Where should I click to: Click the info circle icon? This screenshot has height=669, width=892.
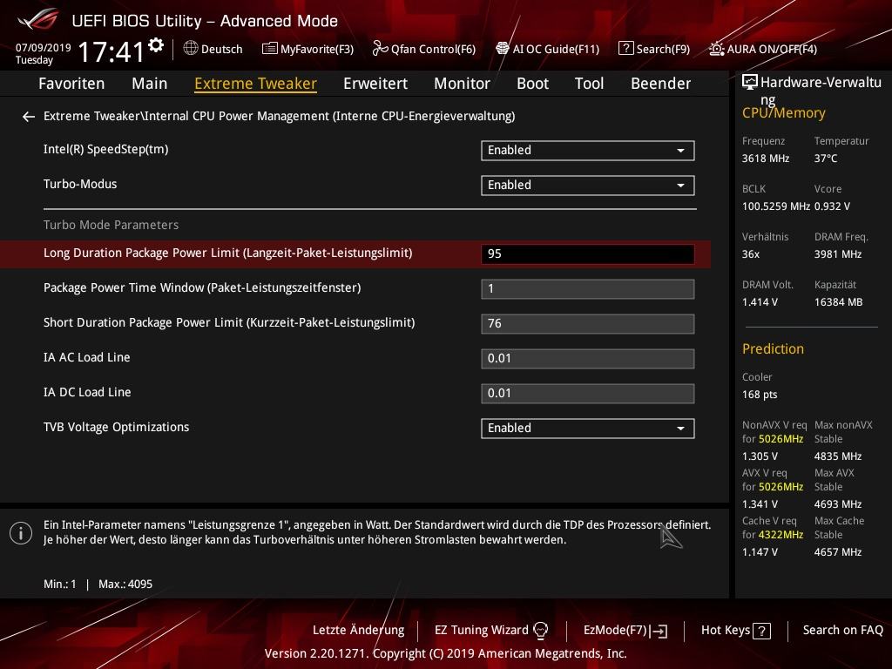pyautogui.click(x=21, y=533)
